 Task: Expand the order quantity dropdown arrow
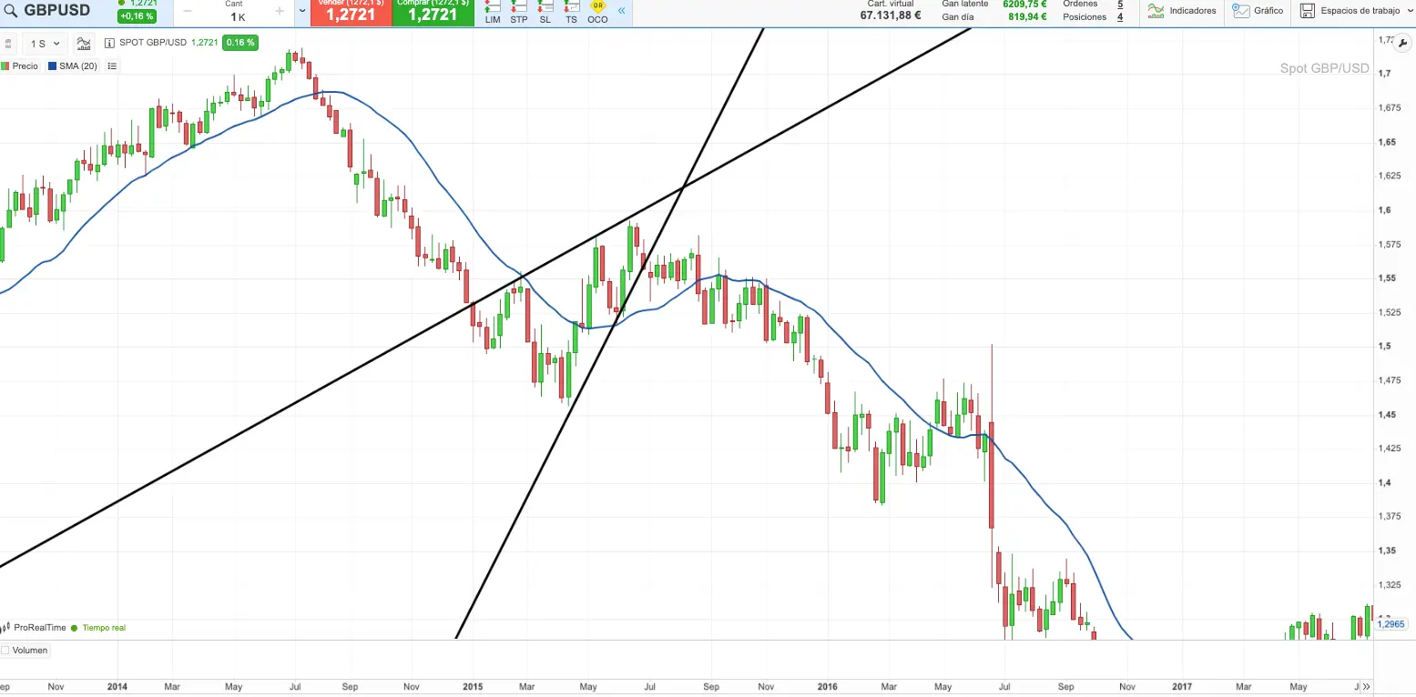click(302, 11)
